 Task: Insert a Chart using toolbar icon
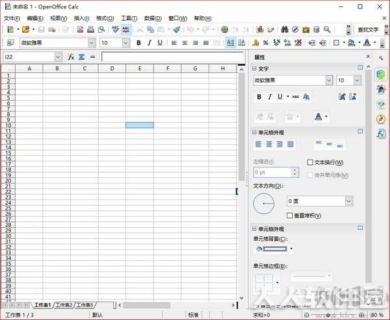tap(260, 29)
